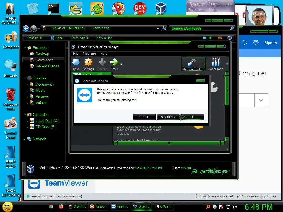Click into the Search Downloads field
283x212 pixels.
[200, 28]
